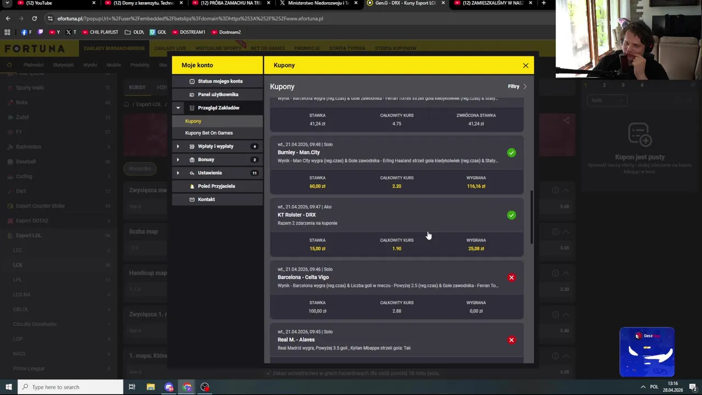The image size is (702, 395).
Task: Click the Panel użytkownika card icon
Action: coord(192,94)
